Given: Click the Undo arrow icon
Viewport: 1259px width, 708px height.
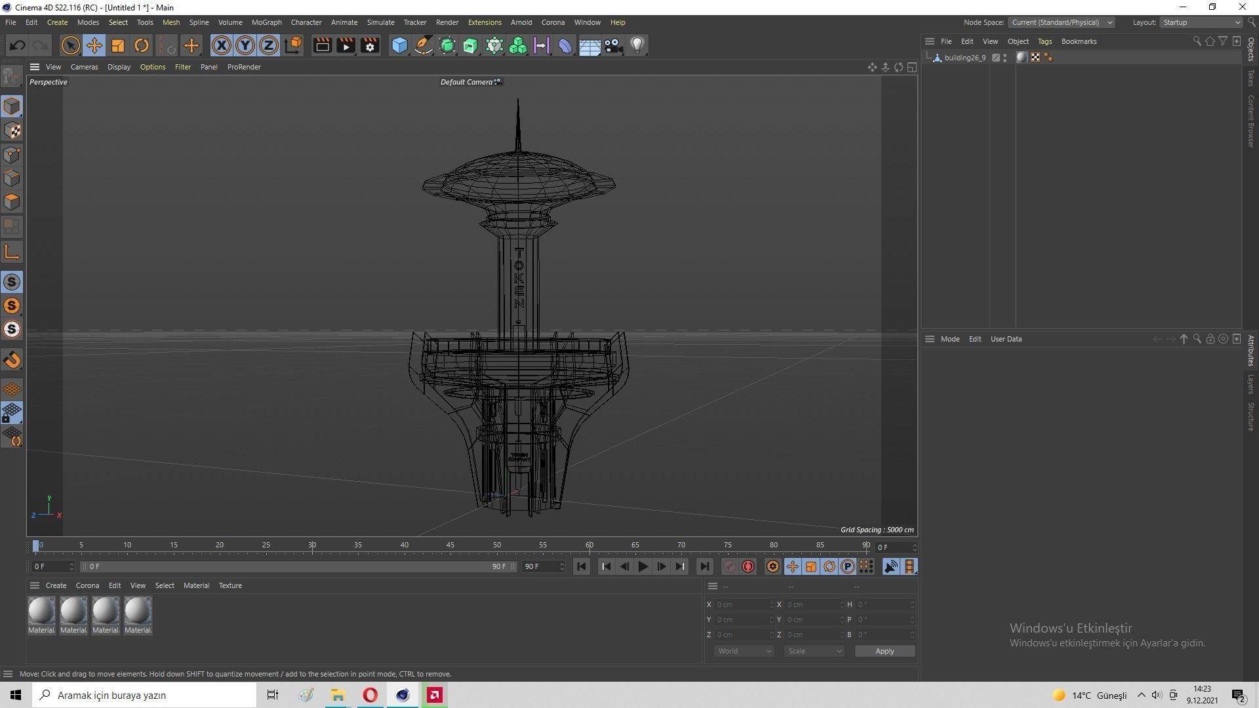Looking at the screenshot, I should pyautogui.click(x=18, y=45).
